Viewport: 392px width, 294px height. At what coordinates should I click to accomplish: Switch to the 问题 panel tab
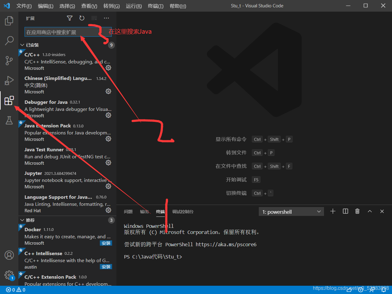coord(128,212)
